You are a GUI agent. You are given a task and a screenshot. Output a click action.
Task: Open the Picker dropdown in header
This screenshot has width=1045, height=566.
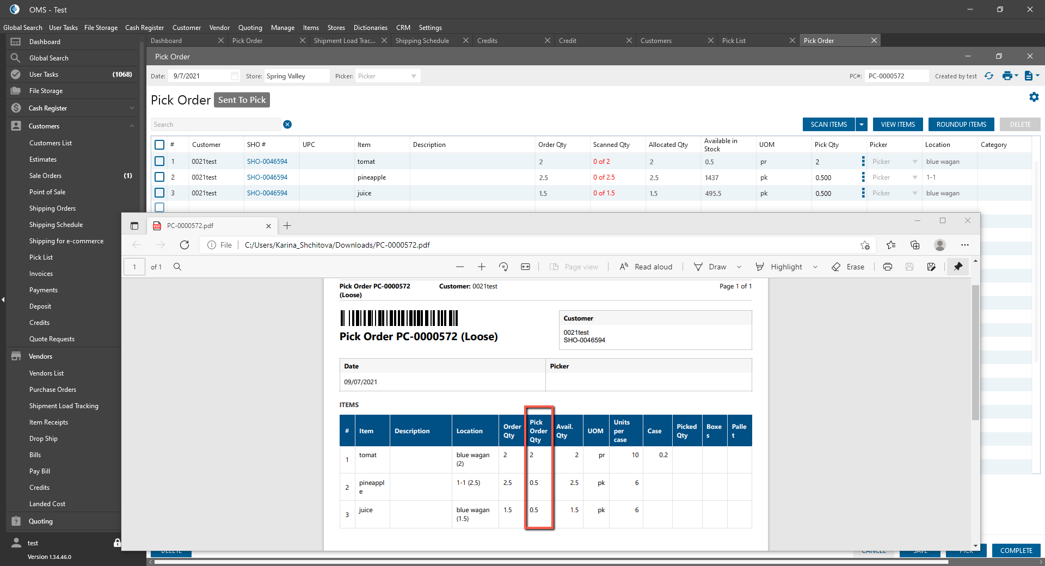point(387,76)
